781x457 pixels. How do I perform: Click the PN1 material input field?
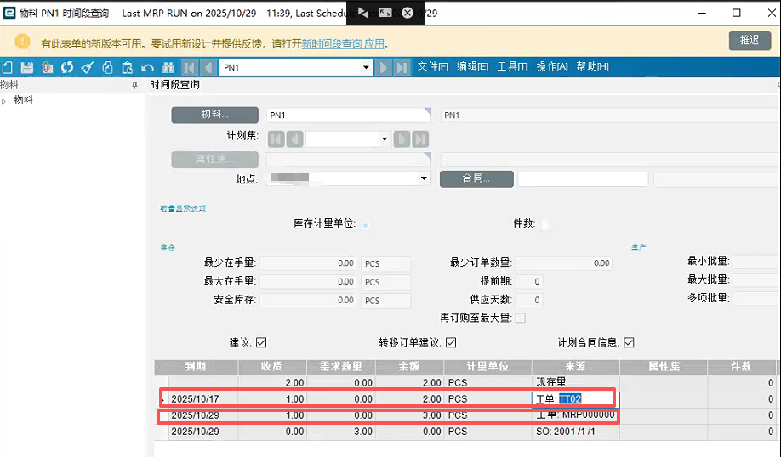(348, 115)
